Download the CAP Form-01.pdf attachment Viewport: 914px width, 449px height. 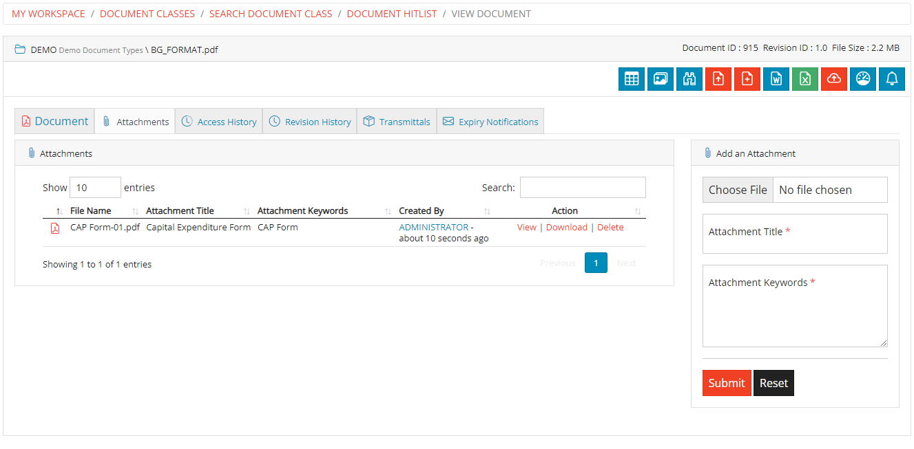(x=566, y=227)
